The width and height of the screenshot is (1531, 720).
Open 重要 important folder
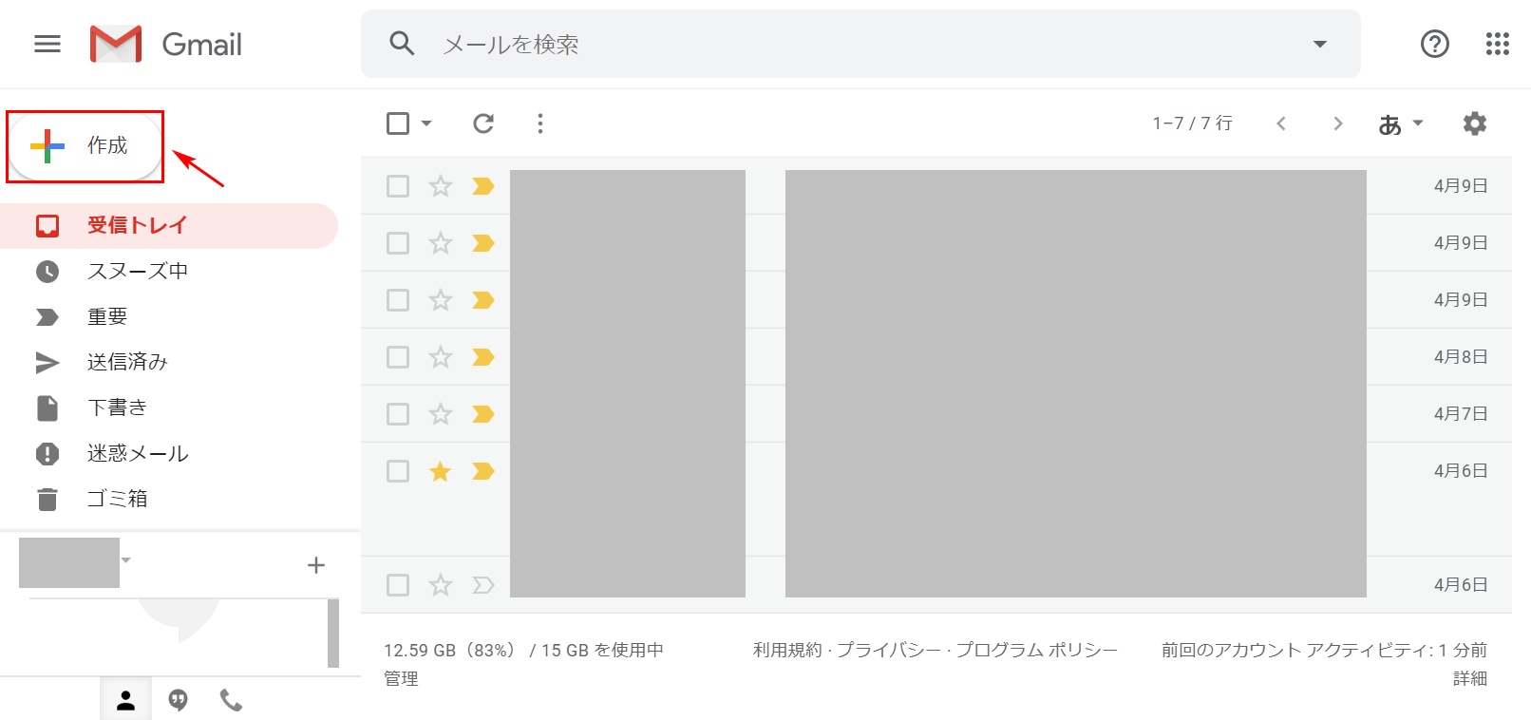click(x=169, y=317)
